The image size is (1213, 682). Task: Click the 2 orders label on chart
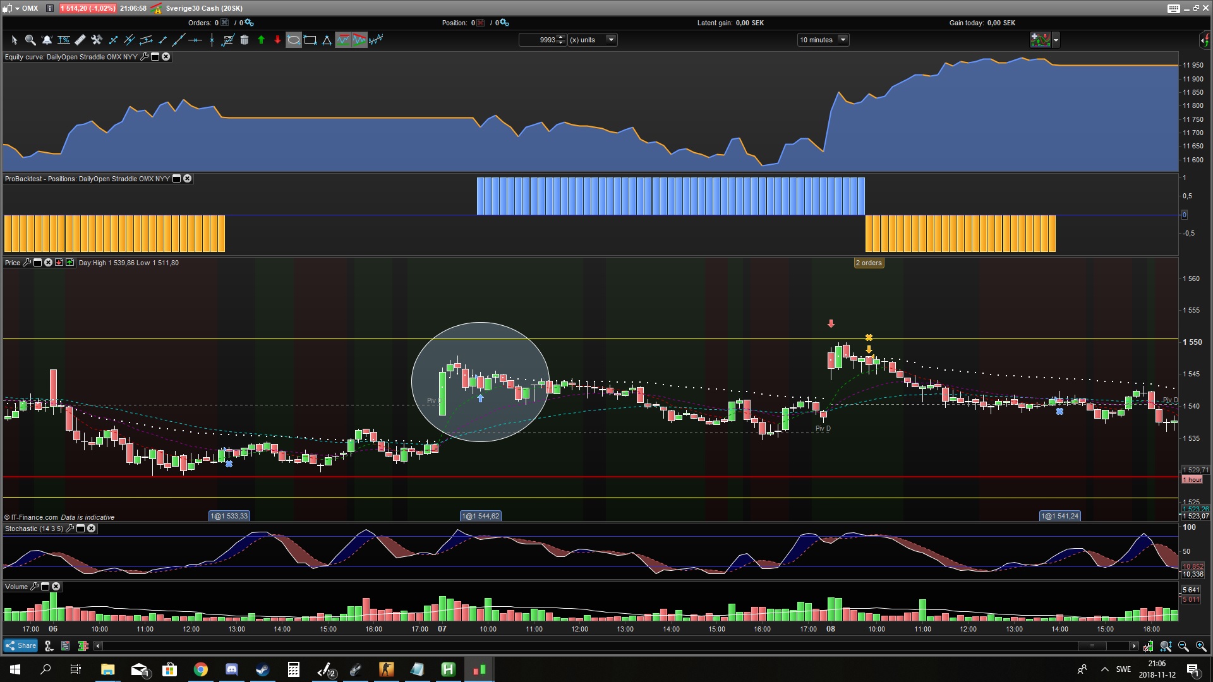869,263
